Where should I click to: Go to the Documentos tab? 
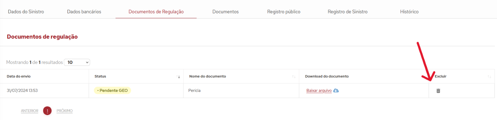pyautogui.click(x=226, y=12)
